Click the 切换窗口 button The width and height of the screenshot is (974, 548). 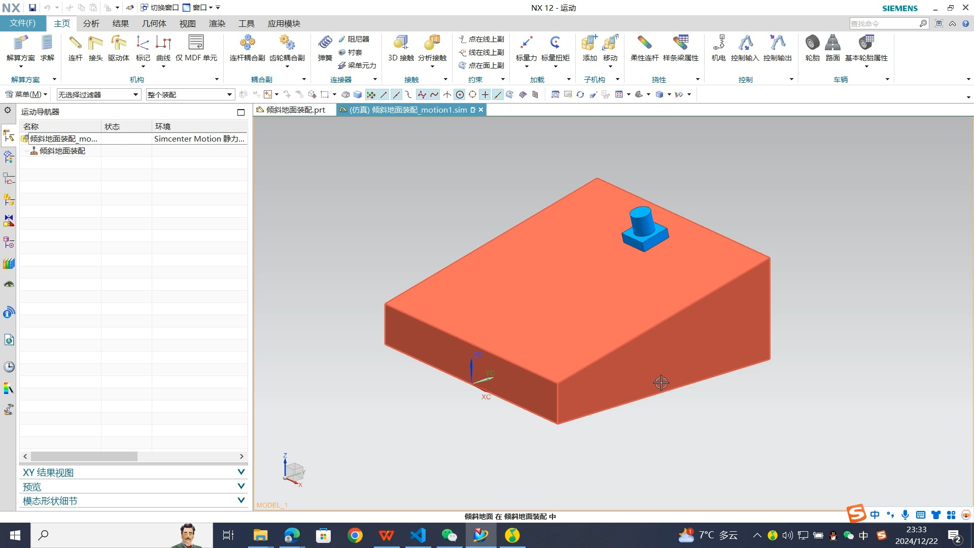tap(159, 8)
